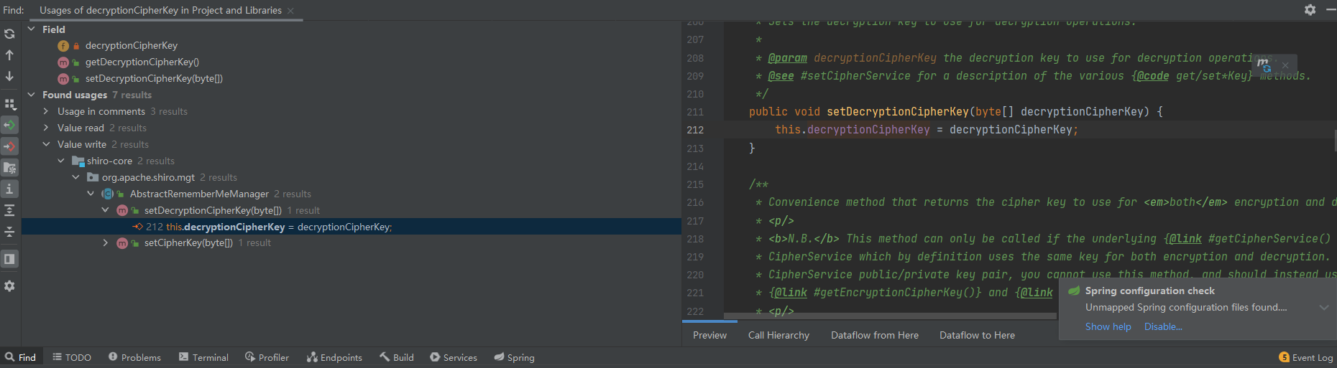Open the Endpoints tool window
Screen dimensions: 1337x368
[x=334, y=357]
